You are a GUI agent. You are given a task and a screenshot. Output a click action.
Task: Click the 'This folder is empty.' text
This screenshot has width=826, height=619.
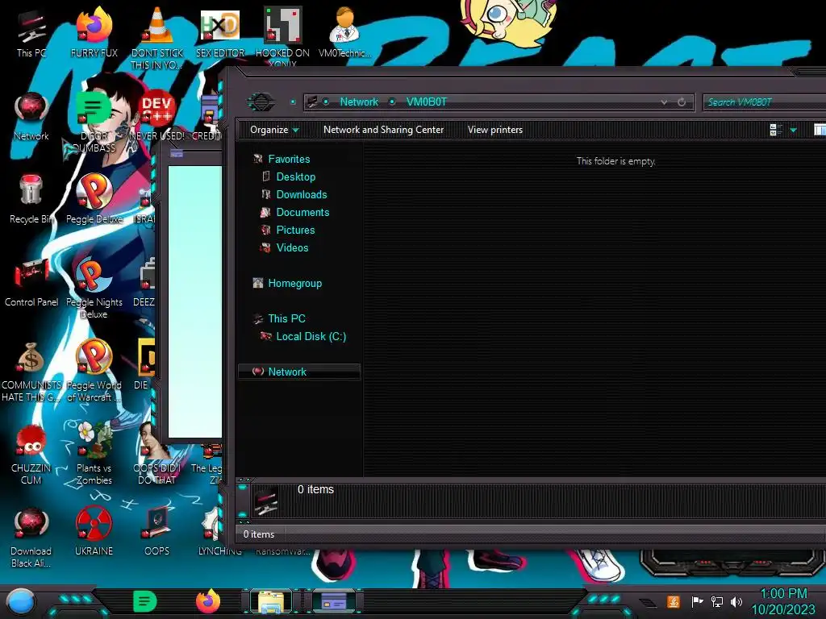coord(615,161)
